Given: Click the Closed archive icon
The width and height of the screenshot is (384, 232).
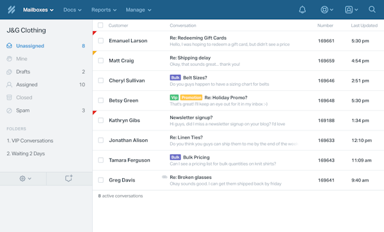Looking at the screenshot, I should pos(10,98).
